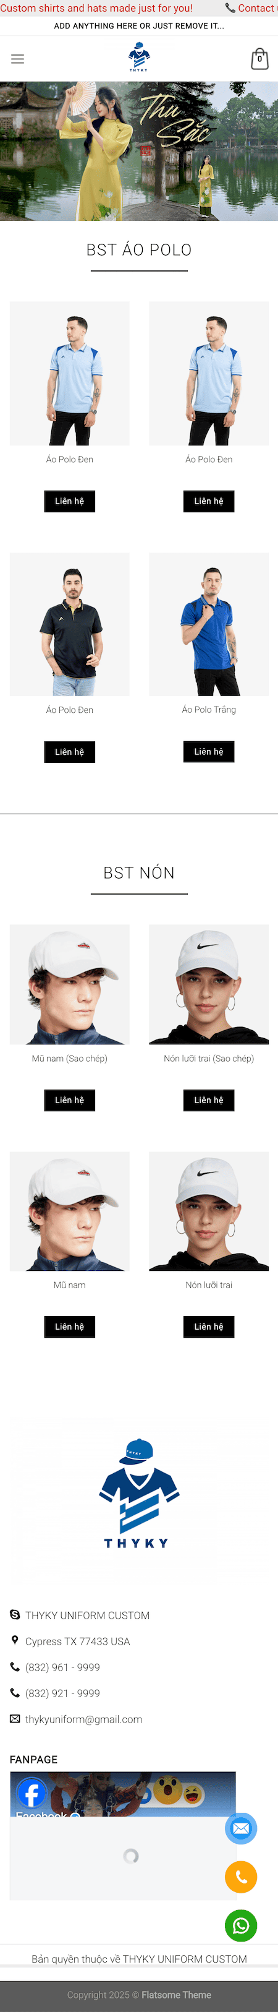This screenshot has width=278, height=2014.
Task: Click Liên hệ under Áo Polo Trắng
Action: coord(209,751)
